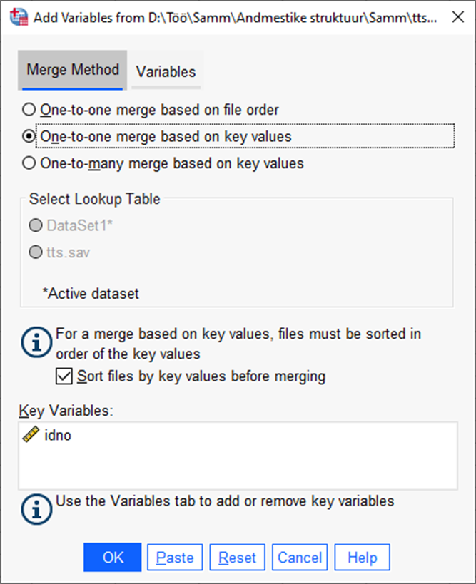Close the Add Variables dialog window
Image resolution: width=476 pixels, height=584 pixels.
458,17
